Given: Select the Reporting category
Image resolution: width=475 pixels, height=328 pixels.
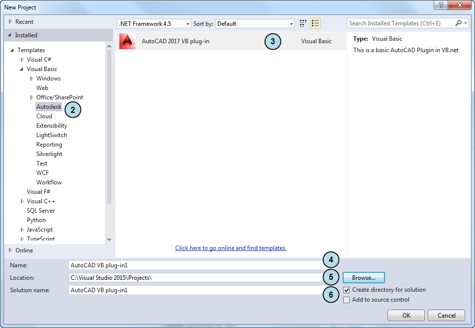Looking at the screenshot, I should [x=49, y=145].
